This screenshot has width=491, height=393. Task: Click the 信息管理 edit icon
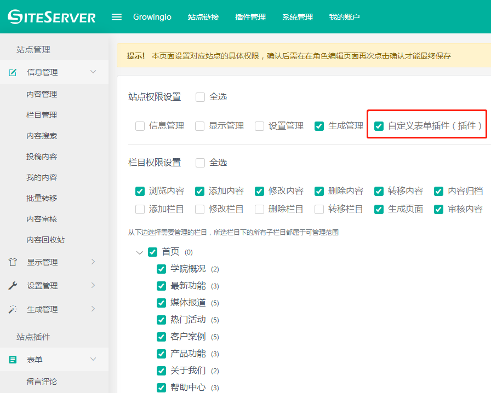click(x=13, y=72)
